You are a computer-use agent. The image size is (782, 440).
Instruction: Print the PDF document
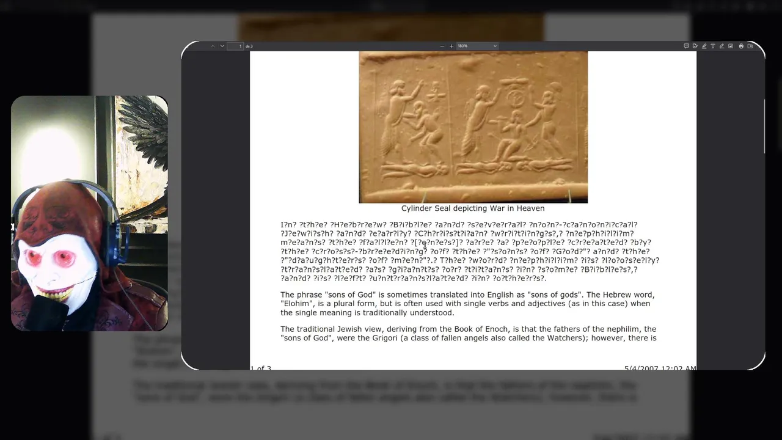(741, 46)
